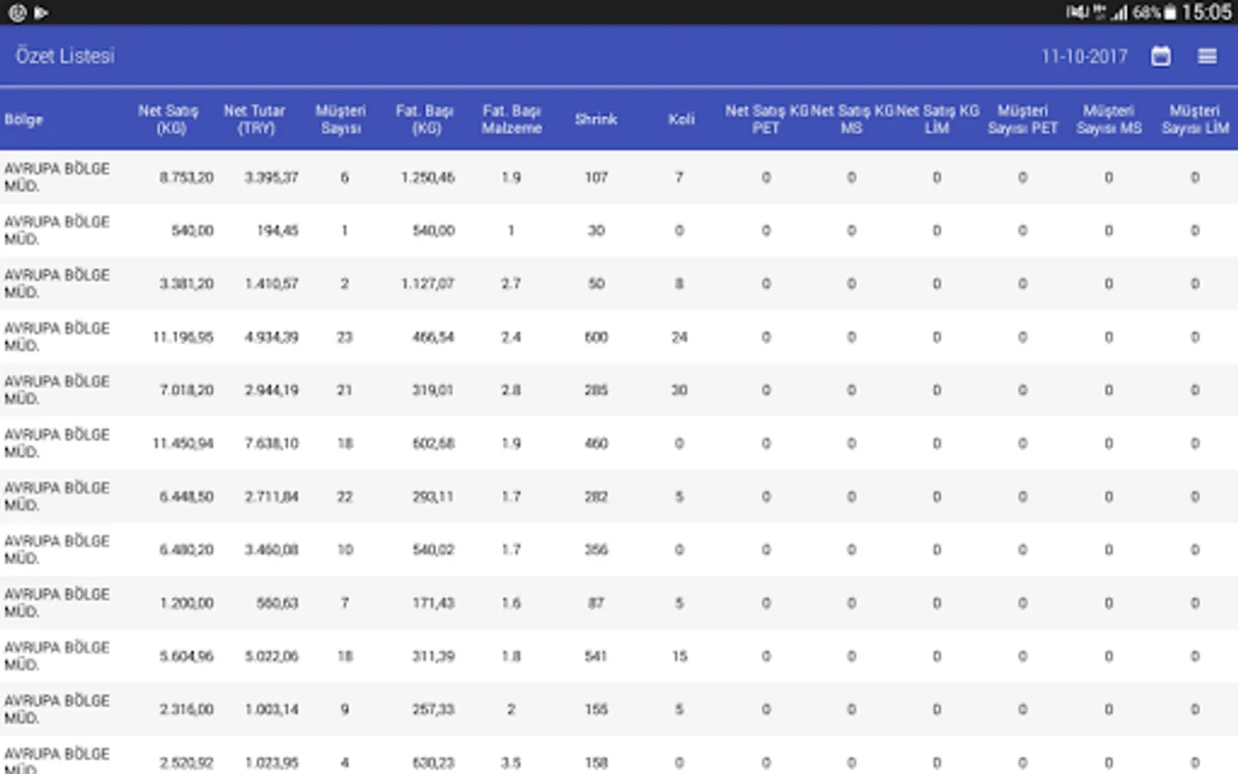Click the net amount value 1.410,57
Image resolution: width=1238 pixels, height=774 pixels.
tap(272, 284)
